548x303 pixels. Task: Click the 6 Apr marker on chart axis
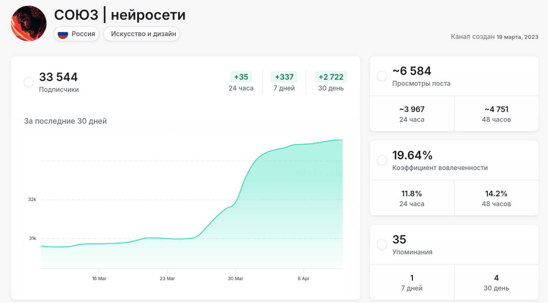303,279
